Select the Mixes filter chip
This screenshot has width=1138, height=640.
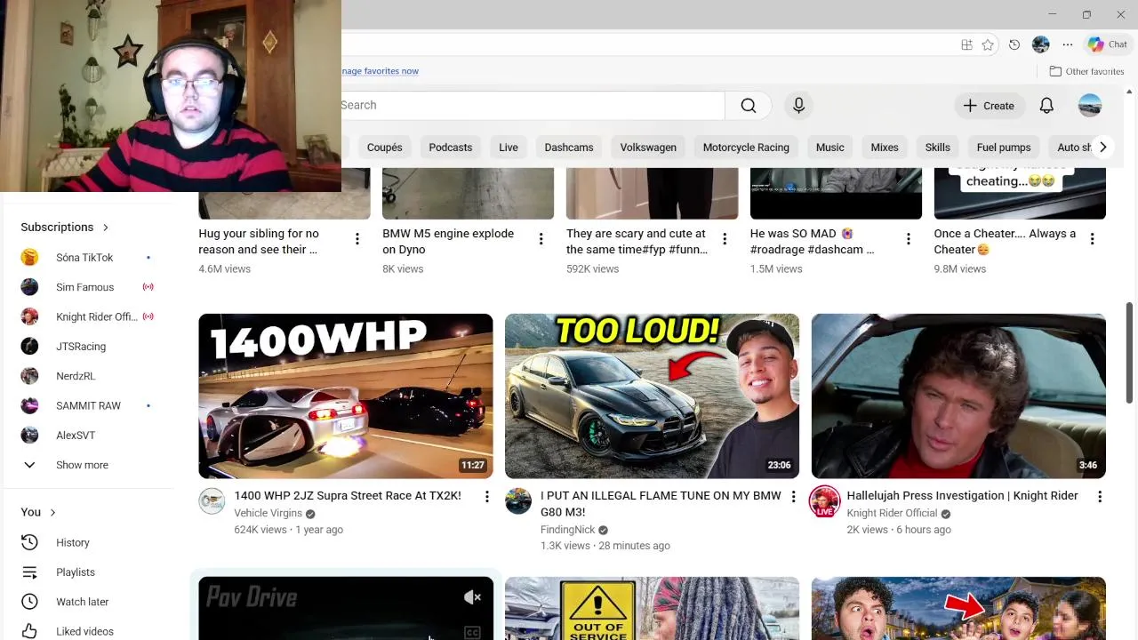click(x=885, y=148)
